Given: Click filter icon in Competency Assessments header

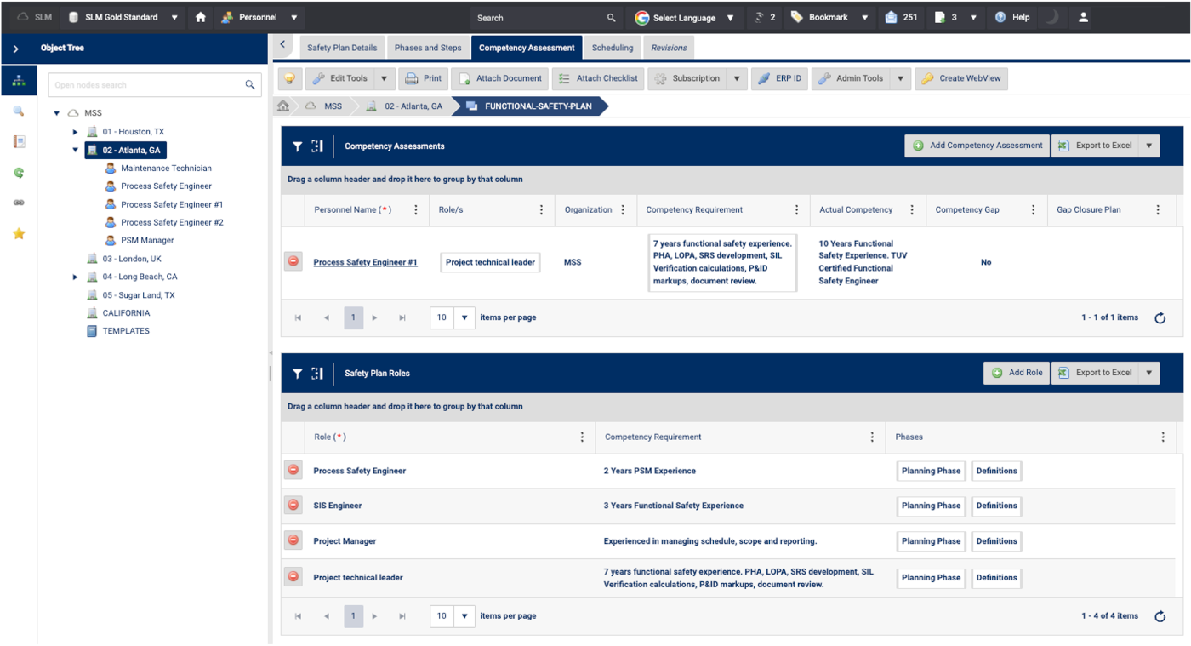Looking at the screenshot, I should [297, 146].
